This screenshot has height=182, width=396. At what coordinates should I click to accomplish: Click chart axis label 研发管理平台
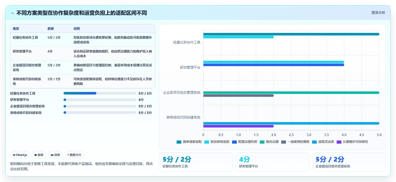190,67
